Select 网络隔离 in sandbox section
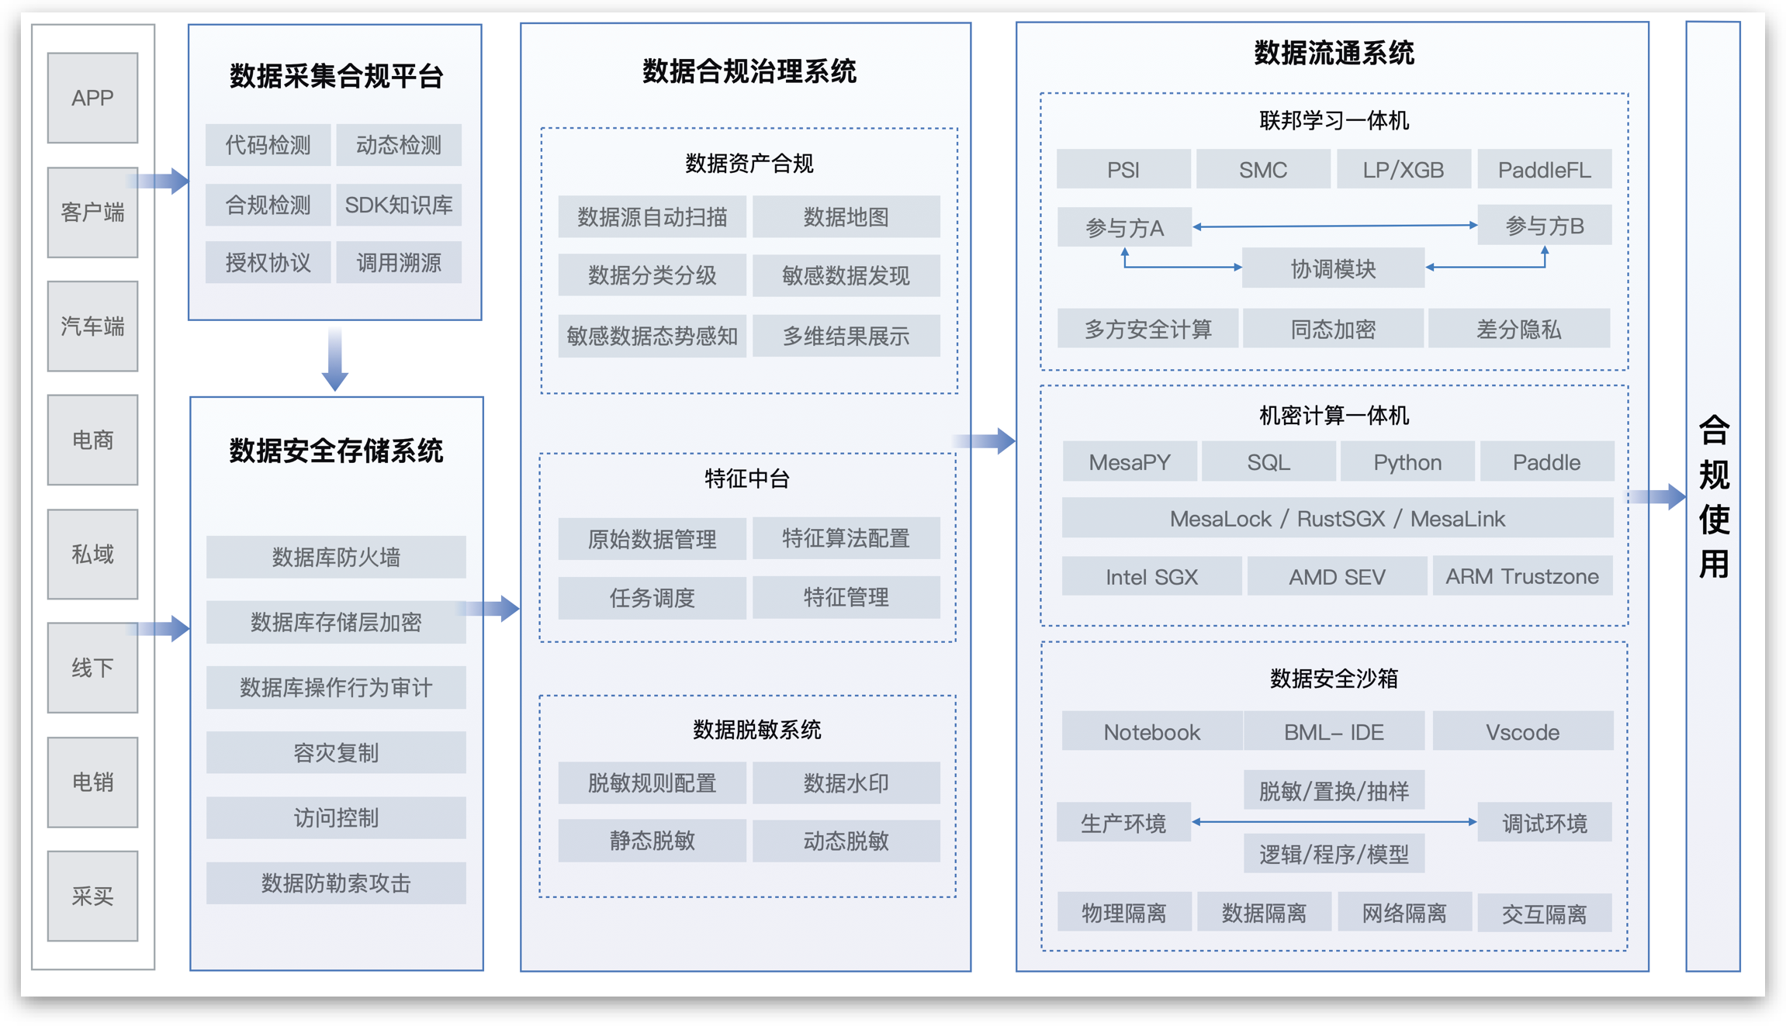 pyautogui.click(x=1404, y=913)
